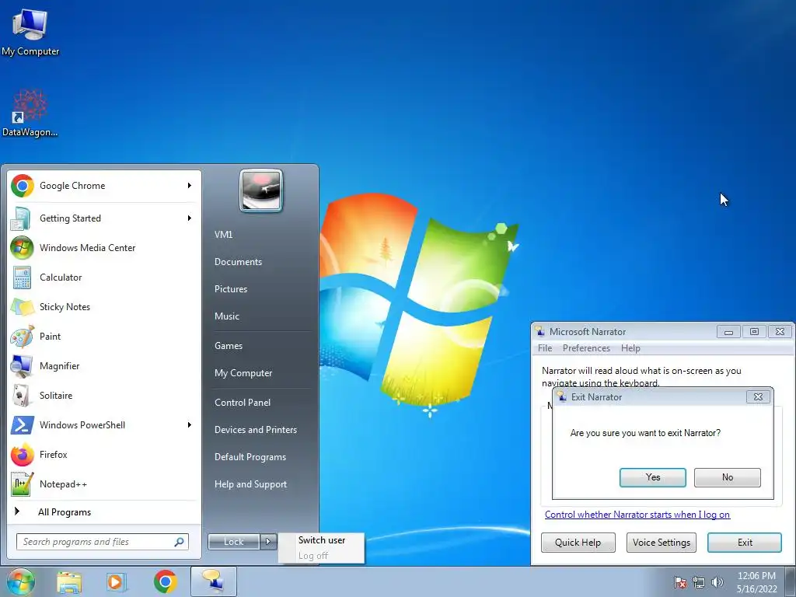
Task: Open Windows Media Player from the taskbar
Action: click(117, 581)
